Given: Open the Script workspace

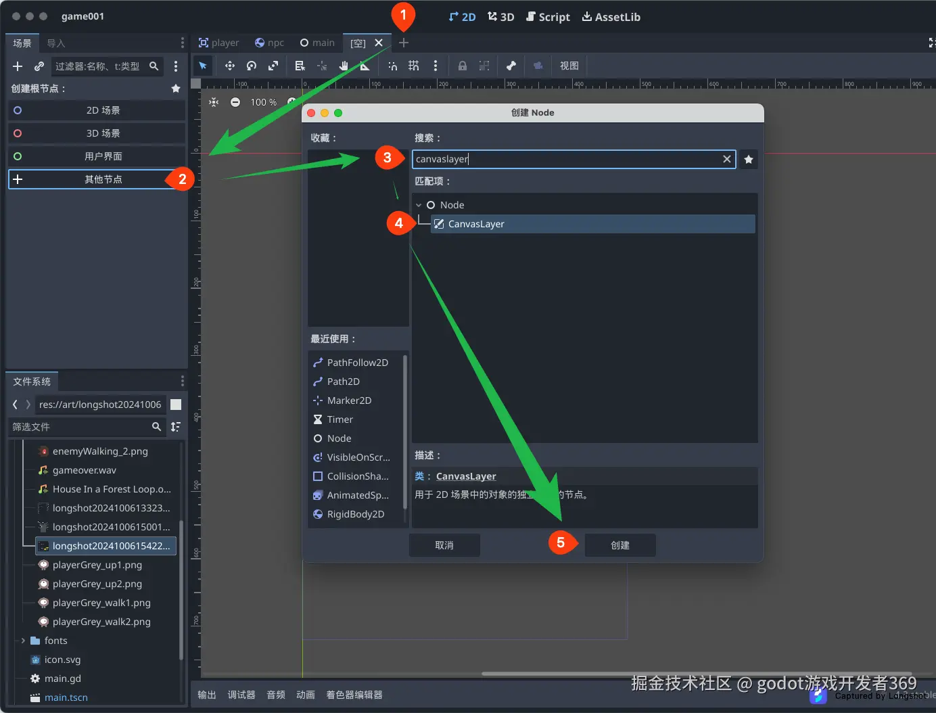Looking at the screenshot, I should pos(548,17).
